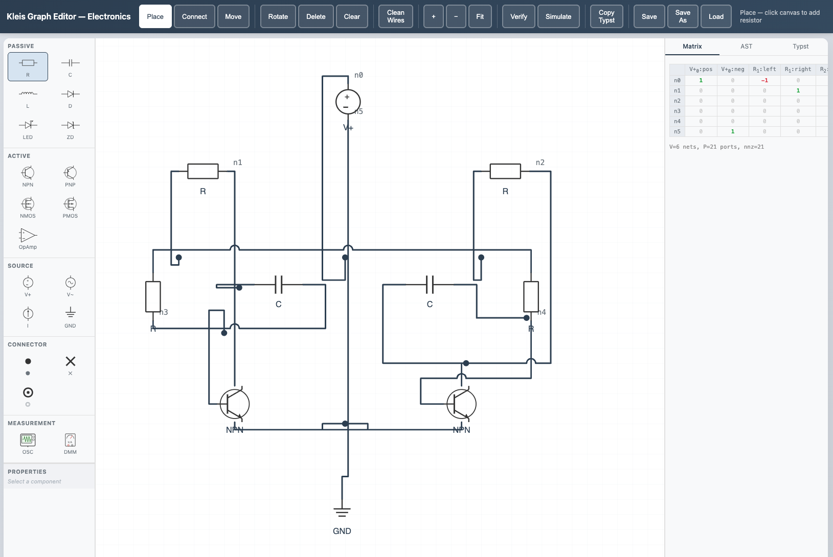Select the vertical resistor near n3

(x=153, y=296)
